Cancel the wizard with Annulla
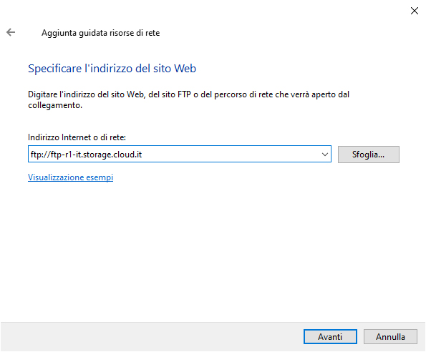Screen dimensions: 426x352 (390, 336)
